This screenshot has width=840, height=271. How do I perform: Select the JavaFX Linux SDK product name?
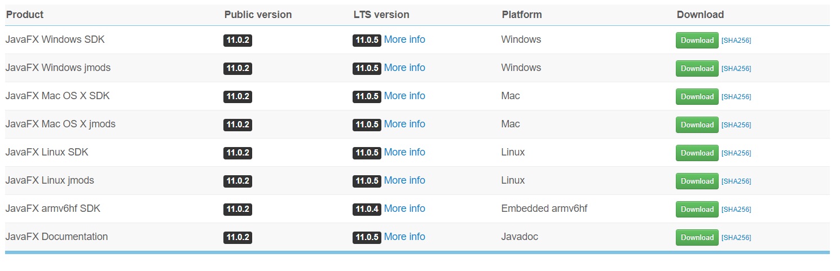pos(47,152)
